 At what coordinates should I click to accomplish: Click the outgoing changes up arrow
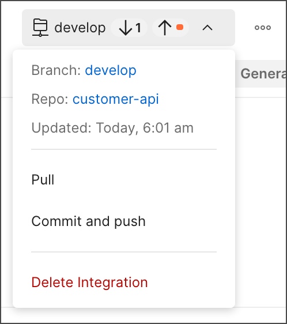pos(165,28)
